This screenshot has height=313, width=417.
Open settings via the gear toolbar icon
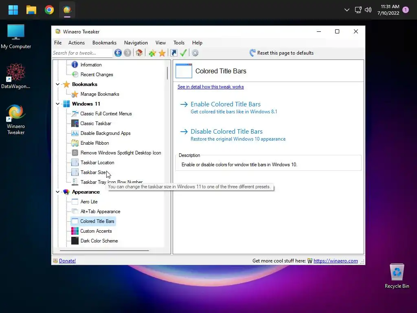click(x=195, y=53)
